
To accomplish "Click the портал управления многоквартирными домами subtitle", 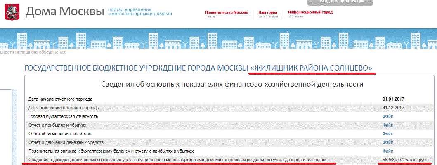I will tap(139, 12).
